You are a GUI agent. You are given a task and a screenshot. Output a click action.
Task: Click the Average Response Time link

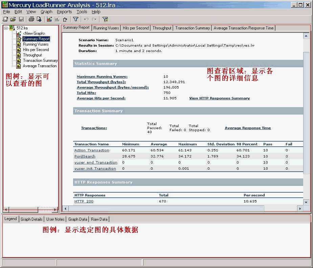tap(248, 128)
